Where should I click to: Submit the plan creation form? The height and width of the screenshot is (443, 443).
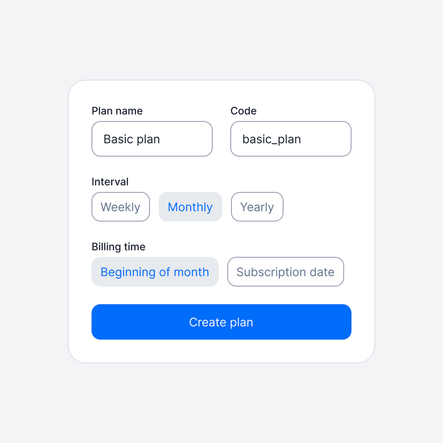(221, 322)
